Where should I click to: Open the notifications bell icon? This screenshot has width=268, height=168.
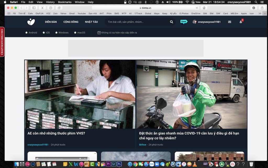(241, 22)
